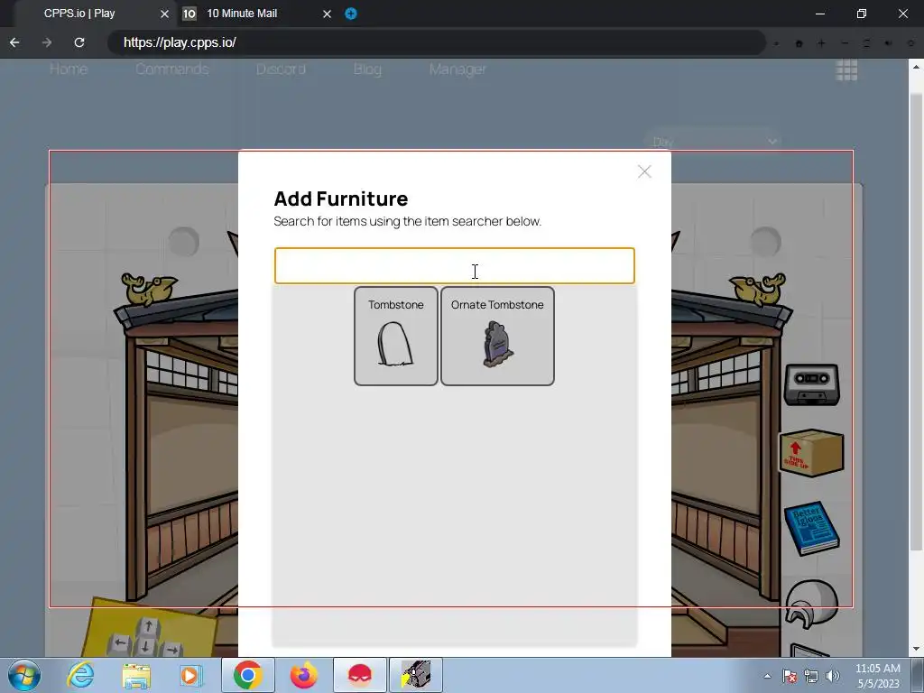This screenshot has height=693, width=924.
Task: Open the cardboard box furniture storage icon
Action: point(812,452)
